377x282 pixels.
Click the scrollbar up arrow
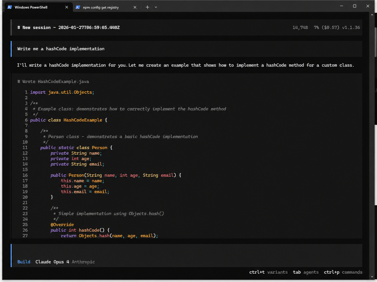click(x=372, y=14)
